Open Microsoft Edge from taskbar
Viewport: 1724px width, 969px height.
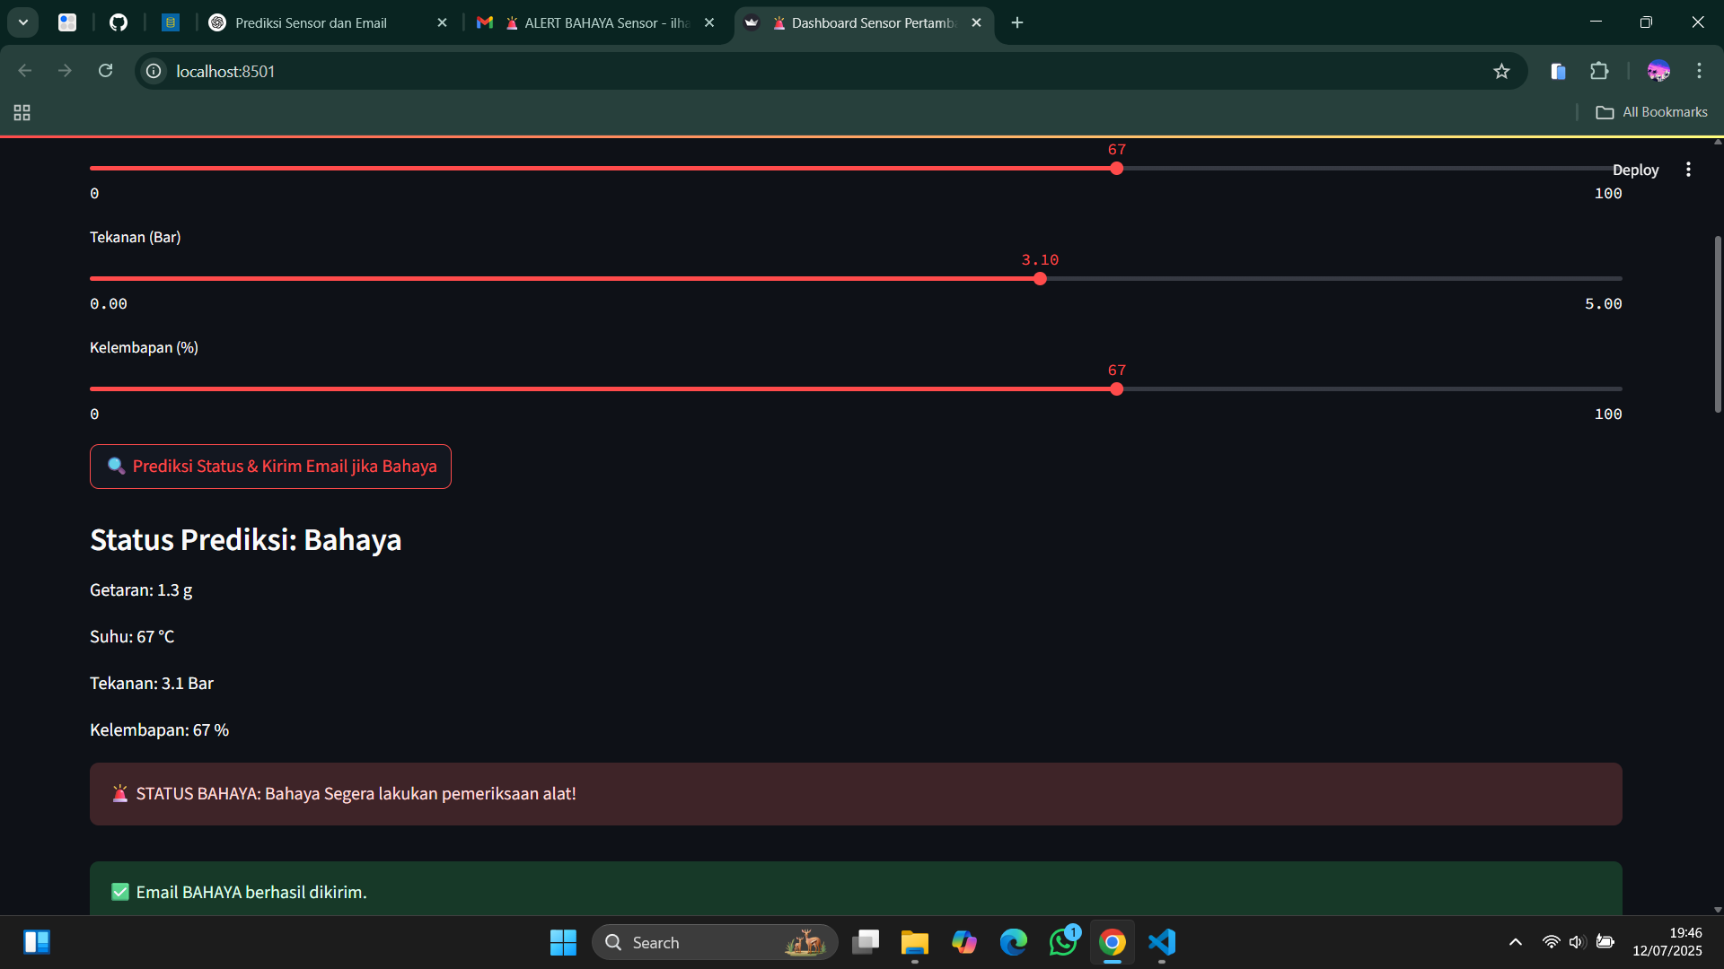1014,942
